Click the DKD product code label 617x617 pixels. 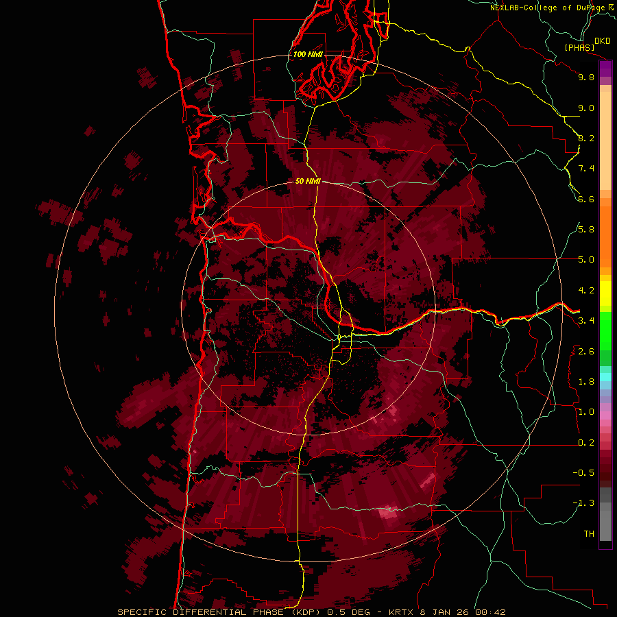[603, 41]
